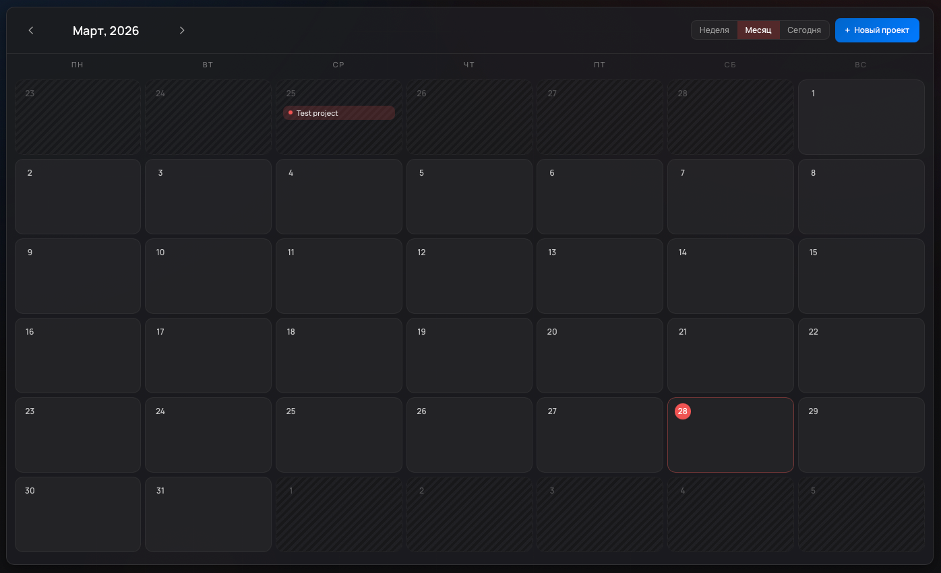Switch to Неделя view

(714, 30)
